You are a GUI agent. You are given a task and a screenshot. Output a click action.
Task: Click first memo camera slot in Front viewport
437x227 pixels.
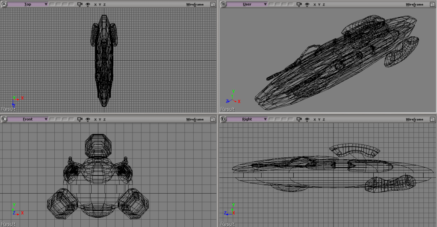(52, 119)
